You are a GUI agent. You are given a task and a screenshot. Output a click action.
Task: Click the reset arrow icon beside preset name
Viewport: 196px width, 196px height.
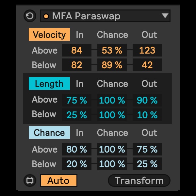pos(30,16)
